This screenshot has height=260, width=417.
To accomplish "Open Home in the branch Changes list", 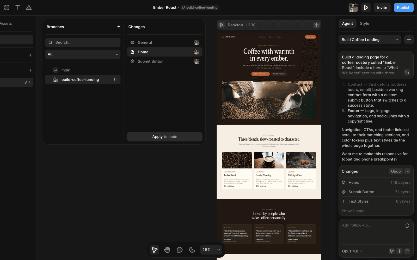I will click(165, 52).
